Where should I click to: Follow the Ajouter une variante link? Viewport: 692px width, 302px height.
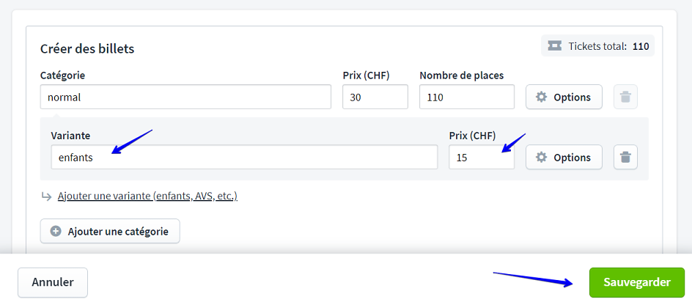coord(147,196)
